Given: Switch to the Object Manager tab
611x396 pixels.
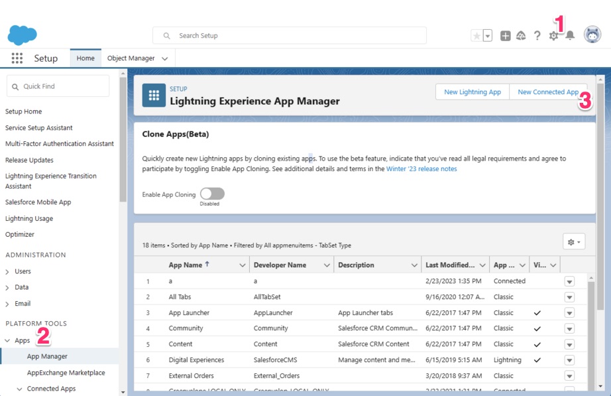Looking at the screenshot, I should coord(131,58).
